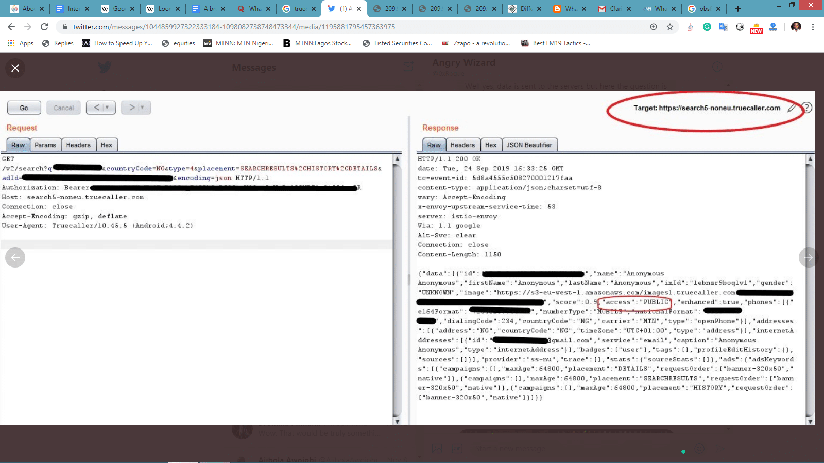Click the request pane scroll-up arrow
Image resolution: width=824 pixels, height=463 pixels.
click(x=397, y=159)
